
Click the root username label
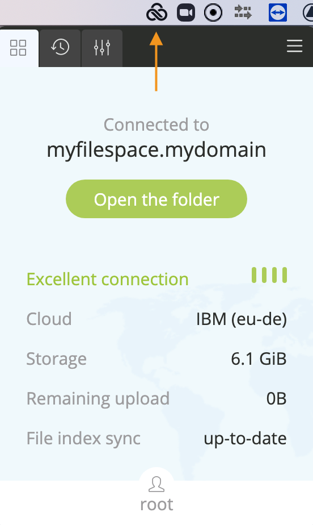point(156,504)
